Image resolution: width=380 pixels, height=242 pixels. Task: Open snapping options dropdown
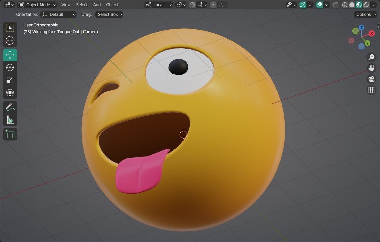point(202,5)
